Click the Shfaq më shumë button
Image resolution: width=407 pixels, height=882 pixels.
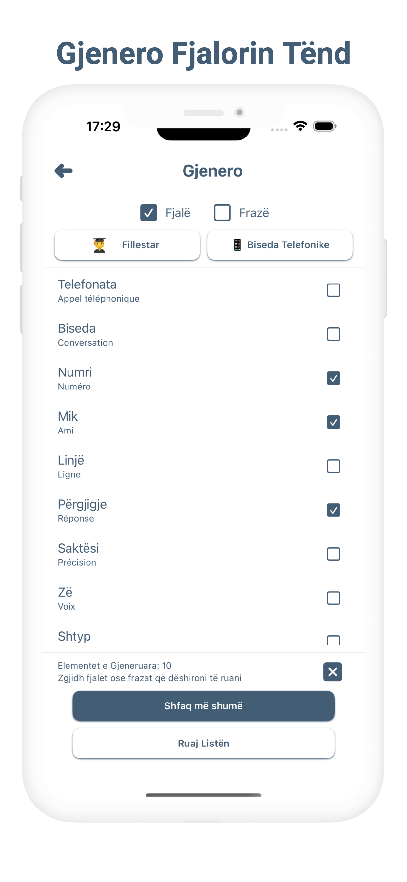coord(203,706)
